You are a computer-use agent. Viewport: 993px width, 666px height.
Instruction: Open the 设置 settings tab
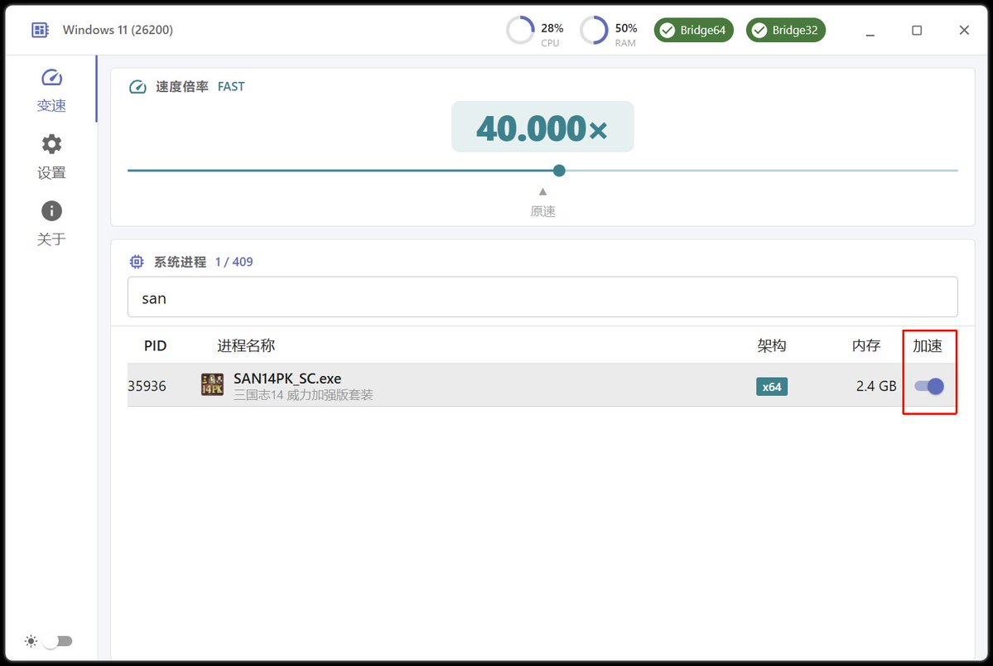(51, 157)
